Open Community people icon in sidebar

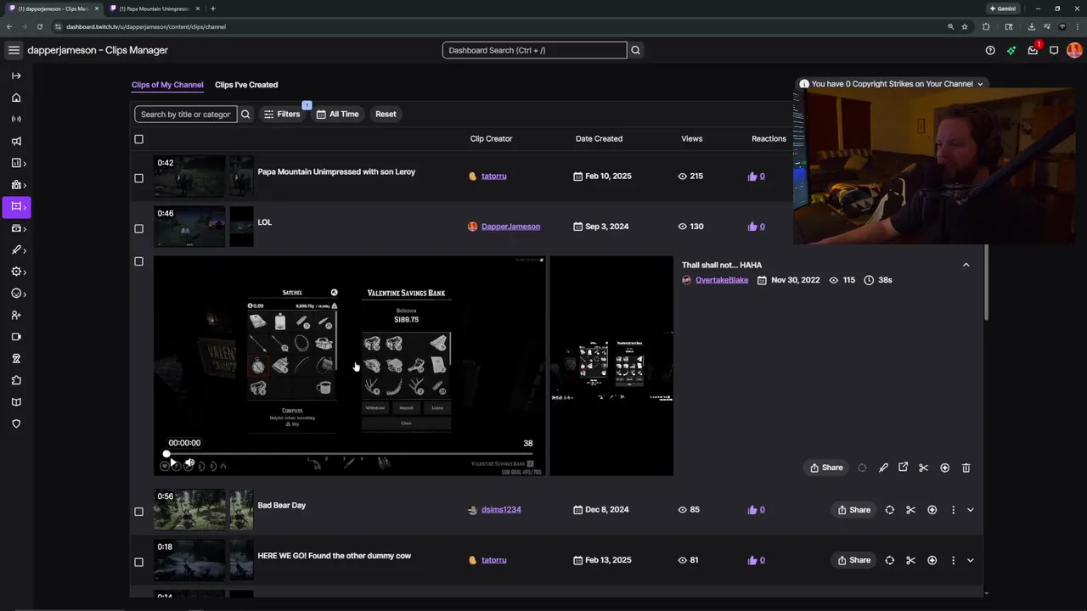click(x=16, y=185)
